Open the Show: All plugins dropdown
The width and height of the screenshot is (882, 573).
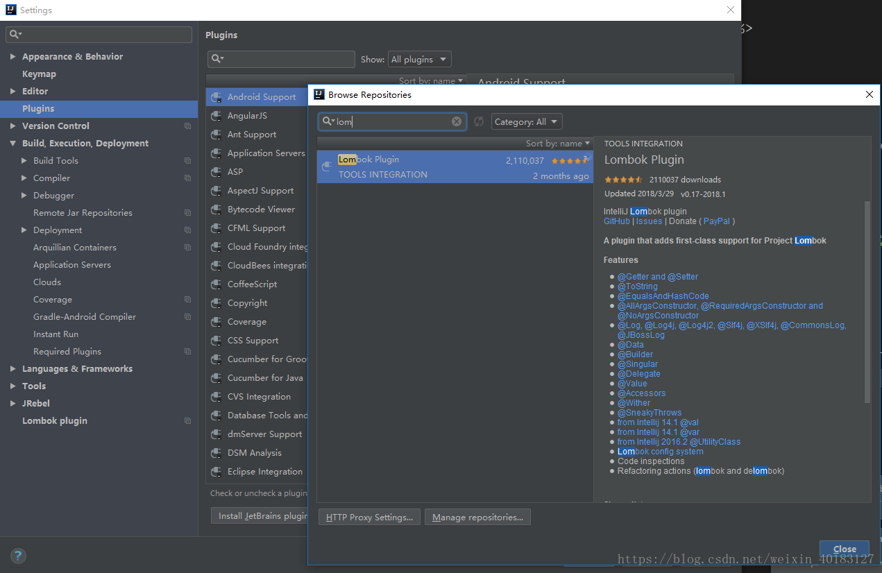[x=419, y=59]
